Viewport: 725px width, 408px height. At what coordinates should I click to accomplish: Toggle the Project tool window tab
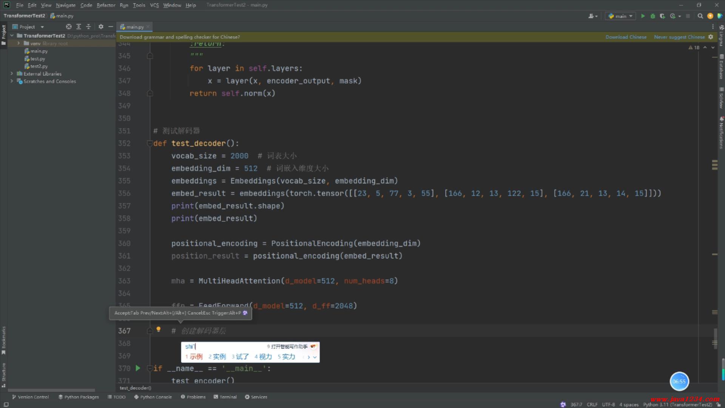4,34
